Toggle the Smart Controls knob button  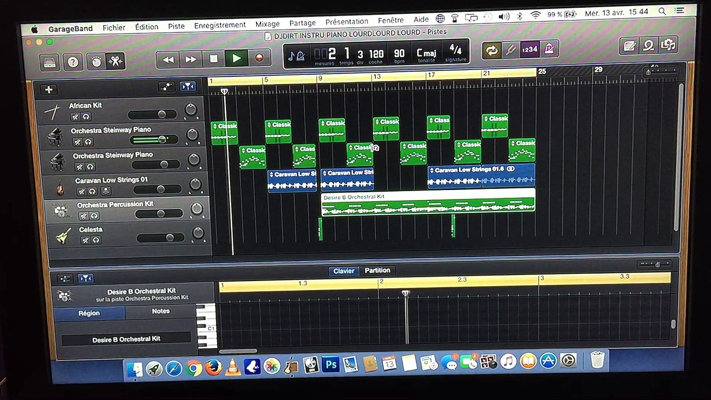click(x=97, y=61)
